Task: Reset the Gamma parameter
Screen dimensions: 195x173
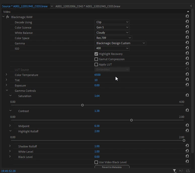Action: (x=187, y=43)
